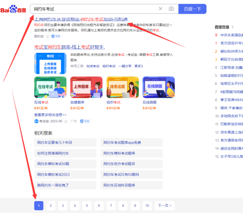The height and width of the screenshot is (213, 243).
Task: Click the 考试宝 blue thumbnail image
Action: pos(50,63)
